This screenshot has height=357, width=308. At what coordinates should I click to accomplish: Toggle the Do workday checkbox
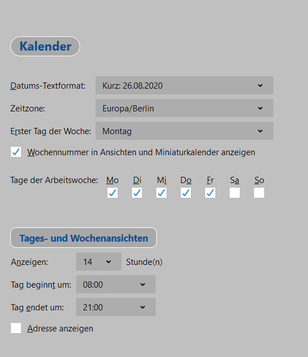[186, 193]
